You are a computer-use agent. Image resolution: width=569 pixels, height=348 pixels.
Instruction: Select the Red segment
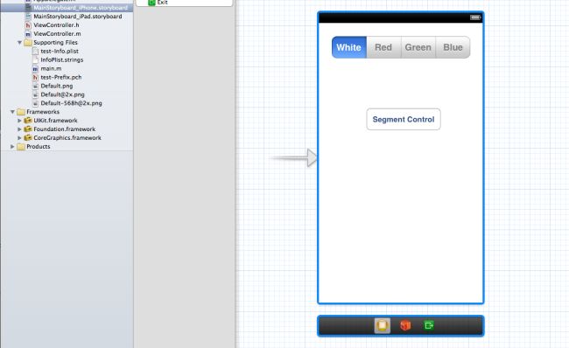pyautogui.click(x=383, y=47)
